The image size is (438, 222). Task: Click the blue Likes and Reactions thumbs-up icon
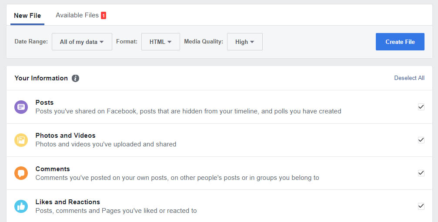pyautogui.click(x=21, y=206)
